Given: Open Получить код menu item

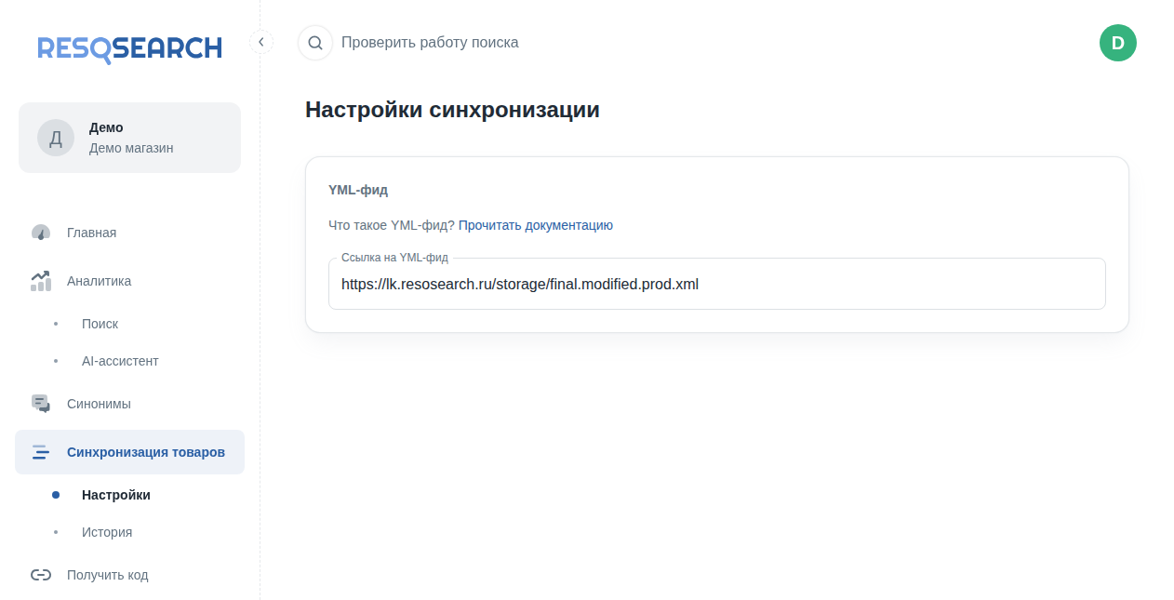Looking at the screenshot, I should click(x=129, y=575).
